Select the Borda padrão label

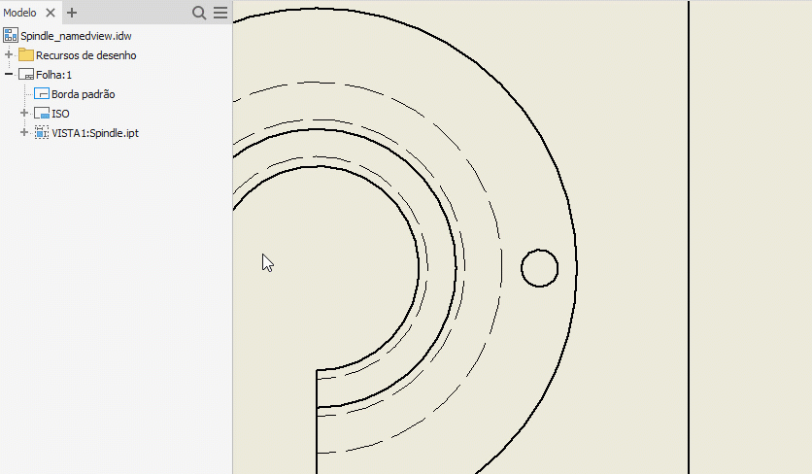[x=83, y=94]
